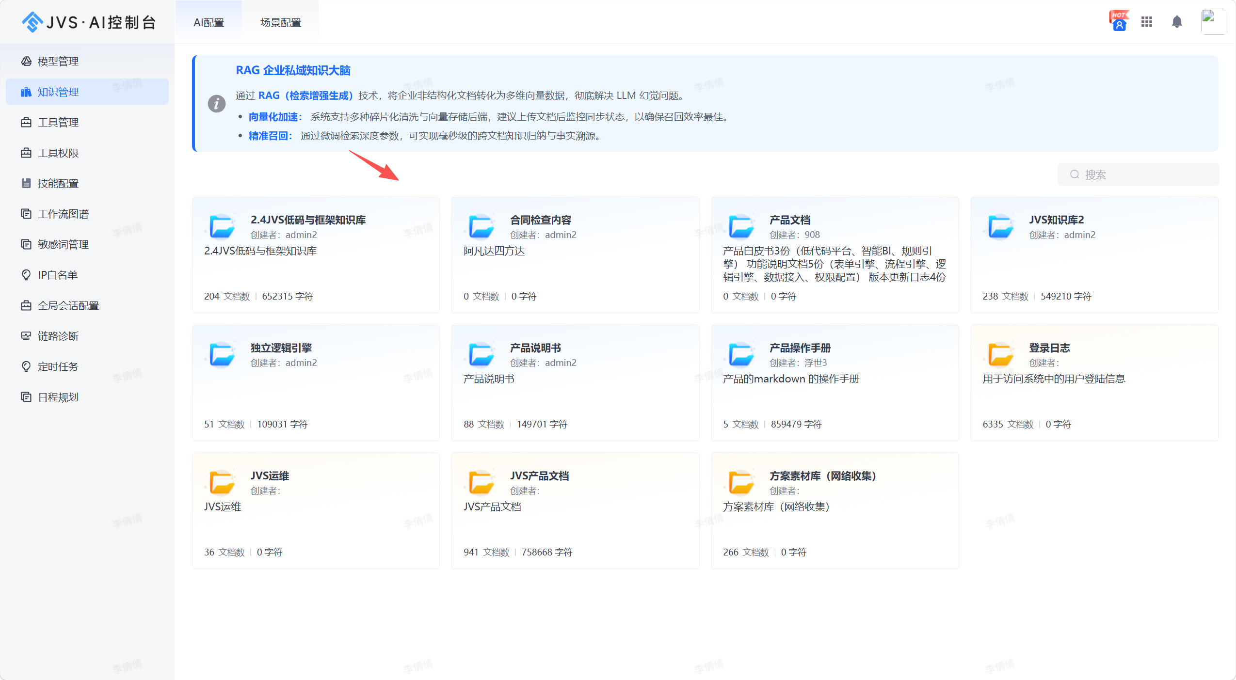The height and width of the screenshot is (680, 1236).
Task: Go to IP白名单 menu label
Action: [58, 275]
